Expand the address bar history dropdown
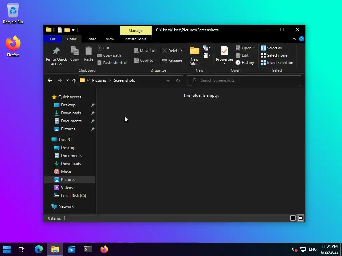 (x=168, y=80)
